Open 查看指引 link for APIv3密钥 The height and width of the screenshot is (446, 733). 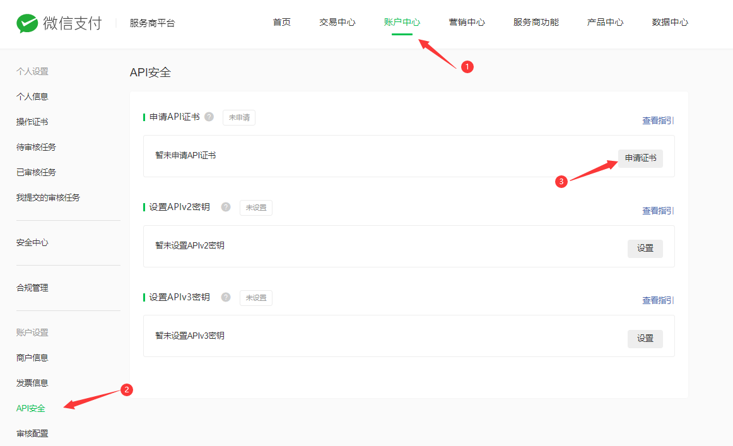(x=657, y=300)
